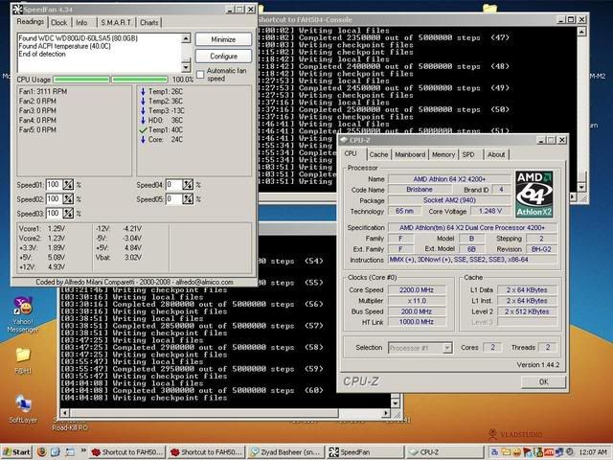Click the red flag icon in system tray

pyautogui.click(x=526, y=452)
